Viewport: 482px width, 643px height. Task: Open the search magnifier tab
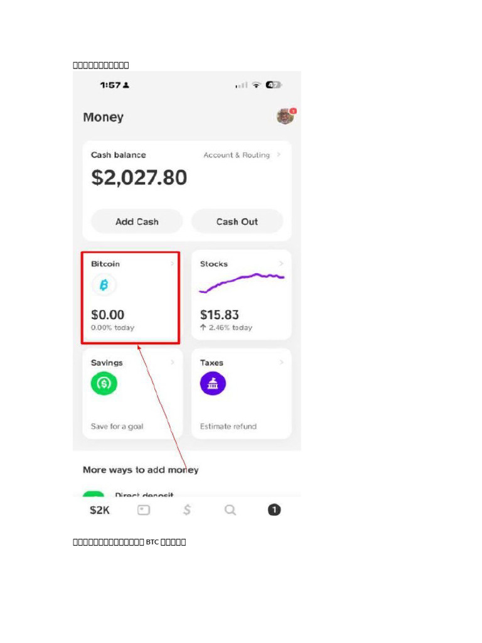pyautogui.click(x=230, y=510)
